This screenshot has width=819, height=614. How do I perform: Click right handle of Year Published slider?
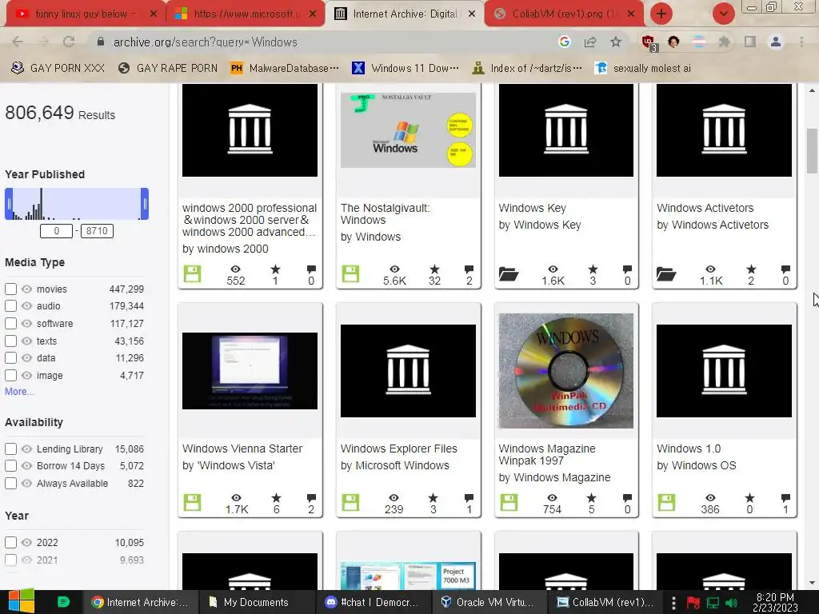(145, 204)
